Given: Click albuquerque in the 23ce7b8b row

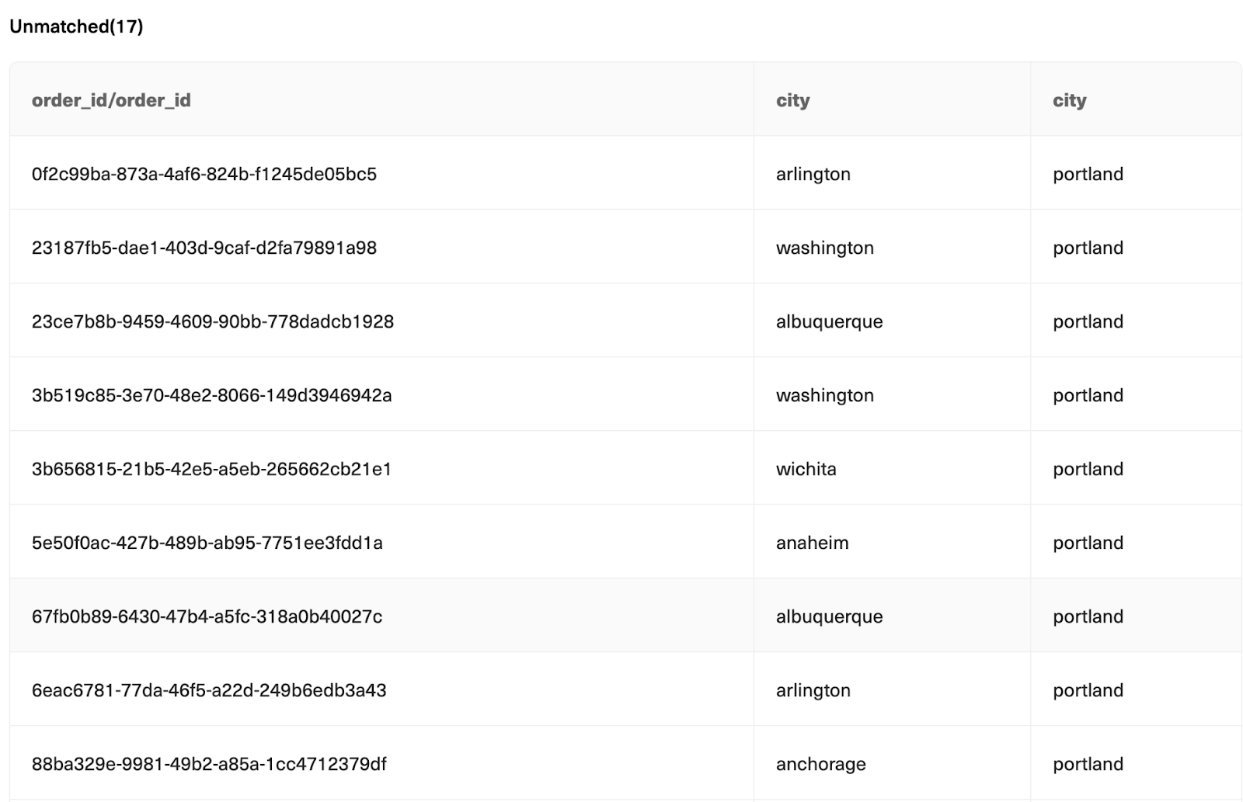Looking at the screenshot, I should point(829,321).
